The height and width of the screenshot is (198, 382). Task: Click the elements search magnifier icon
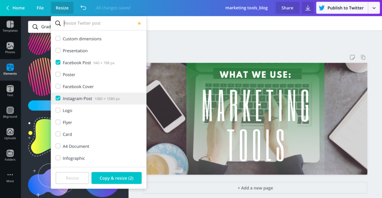coord(35,26)
